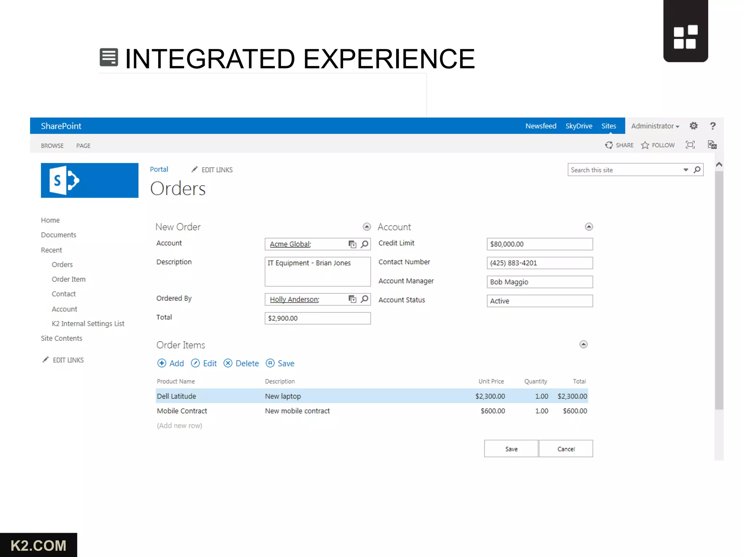Click the Account field lookup magnifier
The image size is (743, 557).
[x=365, y=244]
